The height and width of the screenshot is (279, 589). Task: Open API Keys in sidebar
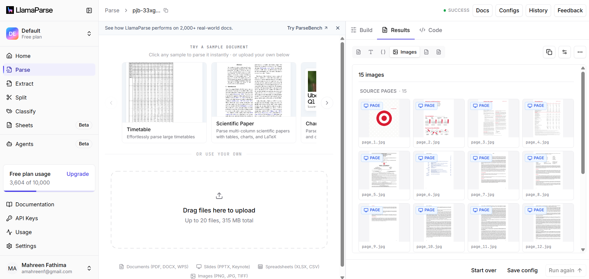pyautogui.click(x=49, y=218)
